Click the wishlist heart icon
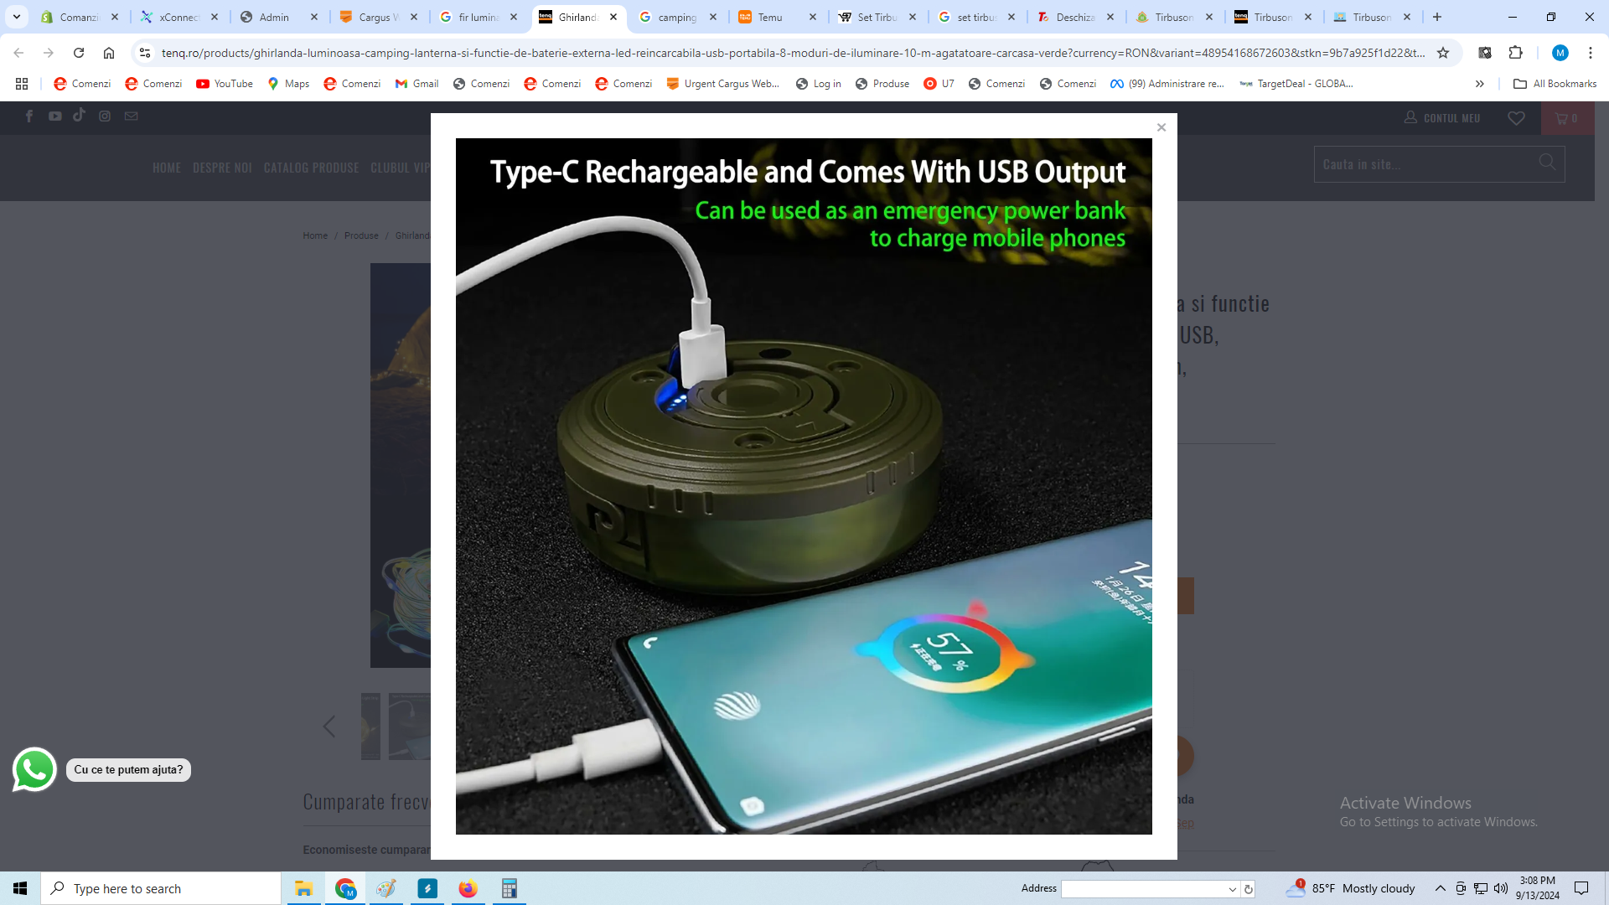 click(x=1516, y=118)
